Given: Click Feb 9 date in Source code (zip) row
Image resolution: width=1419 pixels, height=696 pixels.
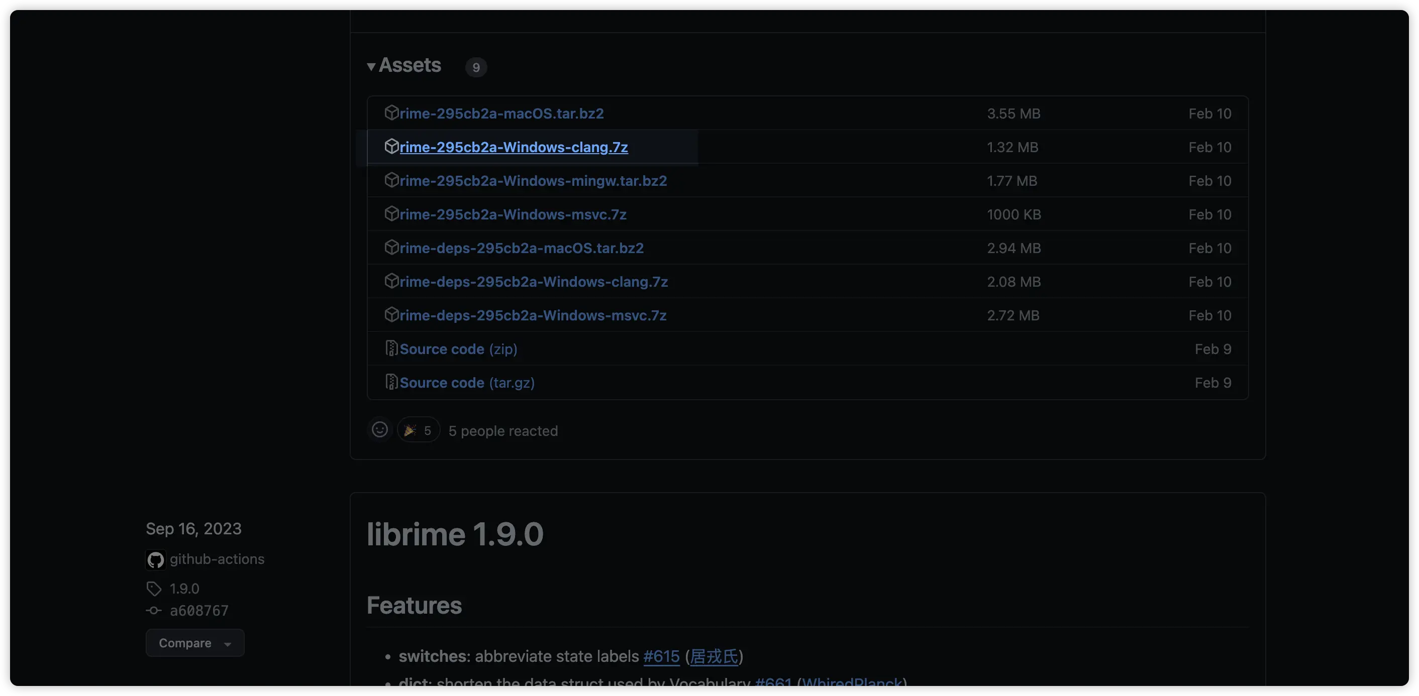Looking at the screenshot, I should point(1212,349).
